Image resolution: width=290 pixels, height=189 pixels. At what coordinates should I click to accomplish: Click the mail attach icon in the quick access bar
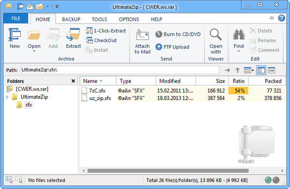[x=30, y=7]
